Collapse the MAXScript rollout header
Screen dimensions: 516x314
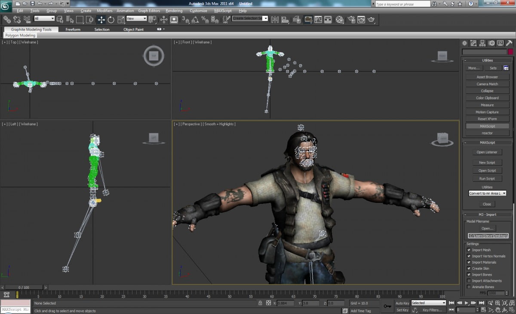[x=487, y=143]
